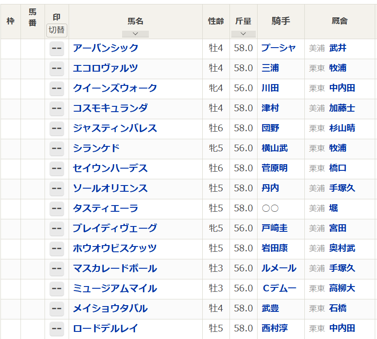
Task: Set the mark for マスカレードボール
Action: (x=57, y=269)
